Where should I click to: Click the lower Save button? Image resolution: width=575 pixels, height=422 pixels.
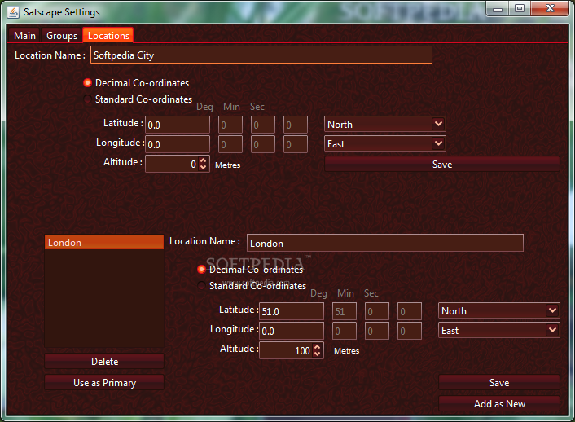(499, 382)
